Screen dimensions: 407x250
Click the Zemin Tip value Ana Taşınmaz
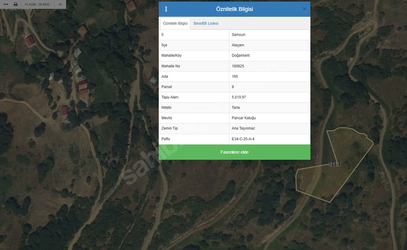tap(243, 129)
